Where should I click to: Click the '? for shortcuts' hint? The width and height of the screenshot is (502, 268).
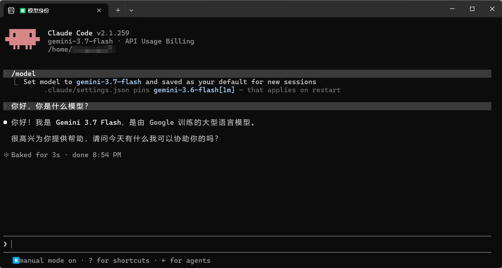[x=119, y=260]
